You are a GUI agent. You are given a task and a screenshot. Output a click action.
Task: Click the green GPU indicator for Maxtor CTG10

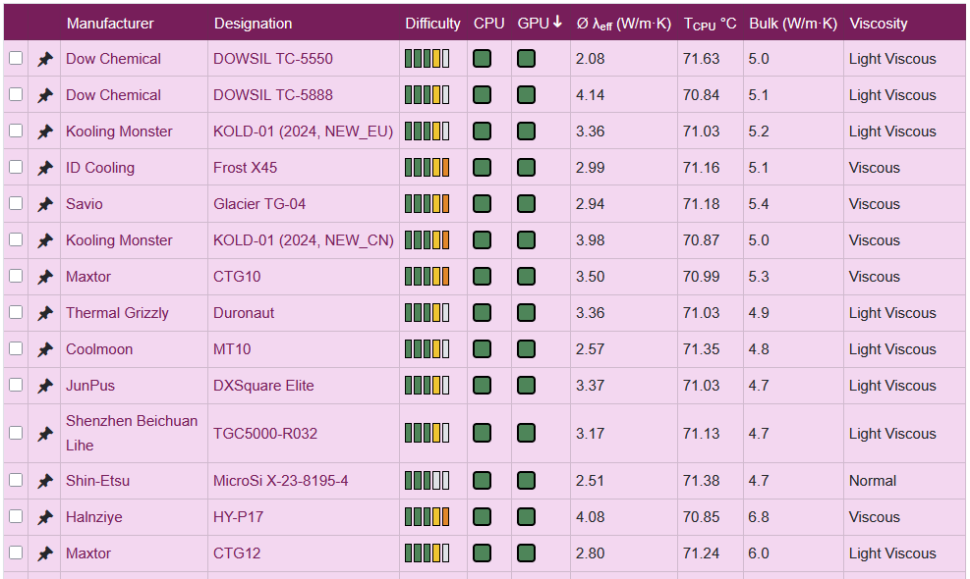[x=527, y=277]
